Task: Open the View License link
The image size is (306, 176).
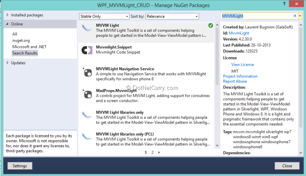Action: coord(243,64)
